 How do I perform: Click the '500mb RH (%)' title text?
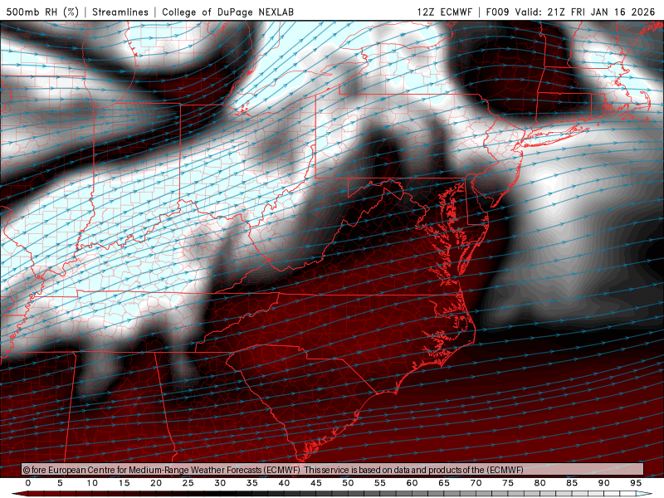42,12
